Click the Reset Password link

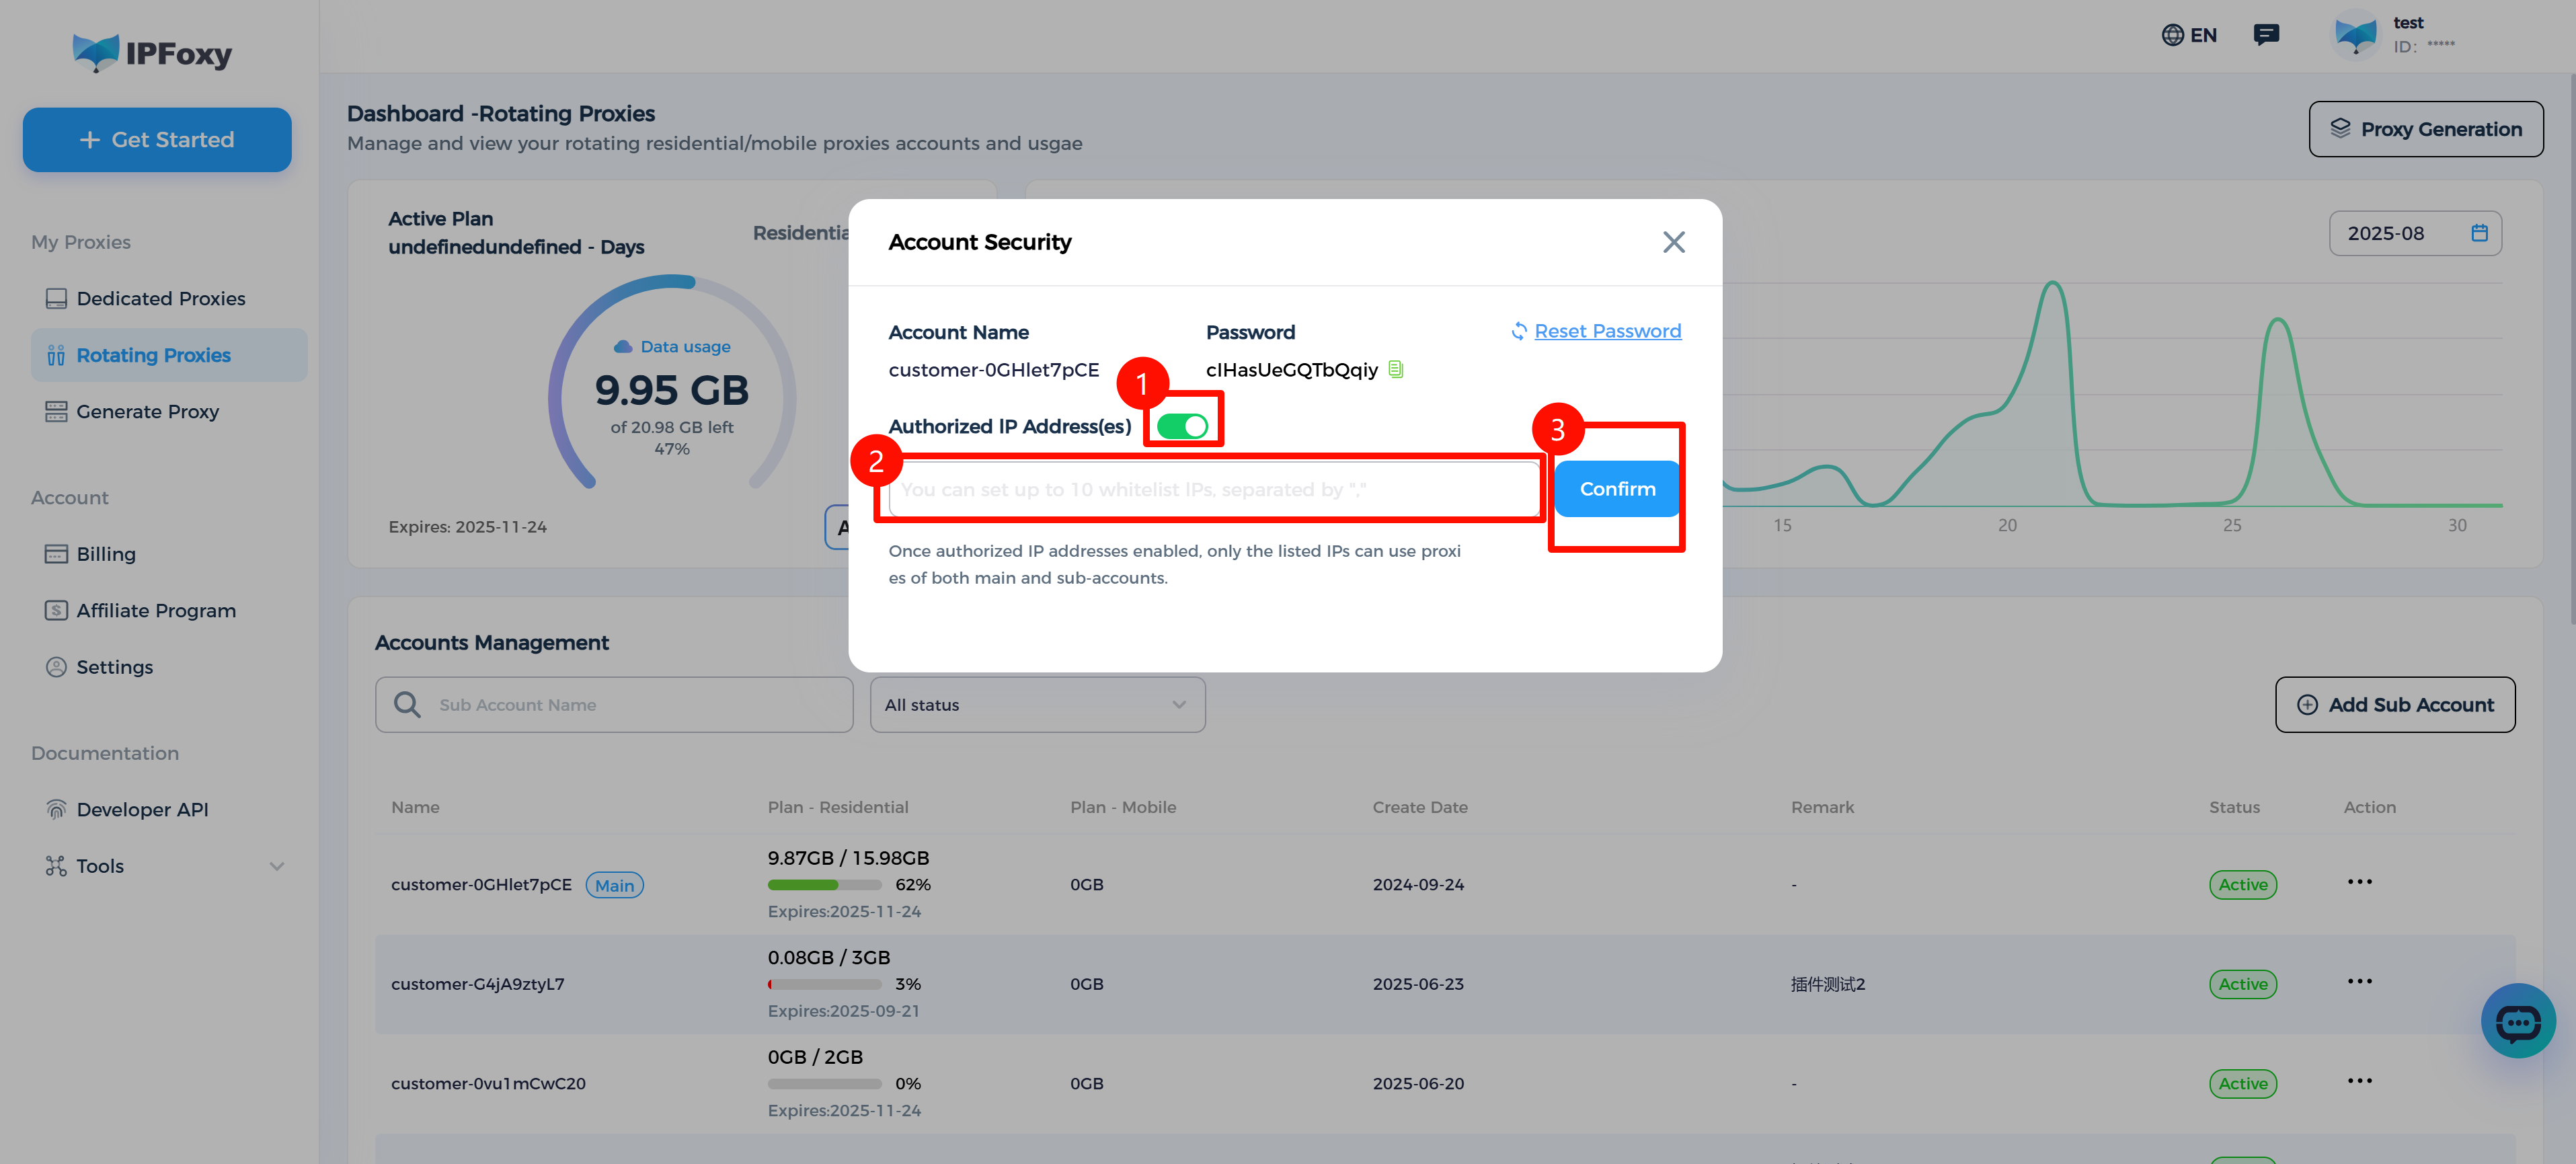(x=1607, y=331)
